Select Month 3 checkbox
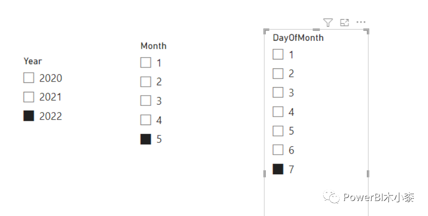 tap(146, 101)
